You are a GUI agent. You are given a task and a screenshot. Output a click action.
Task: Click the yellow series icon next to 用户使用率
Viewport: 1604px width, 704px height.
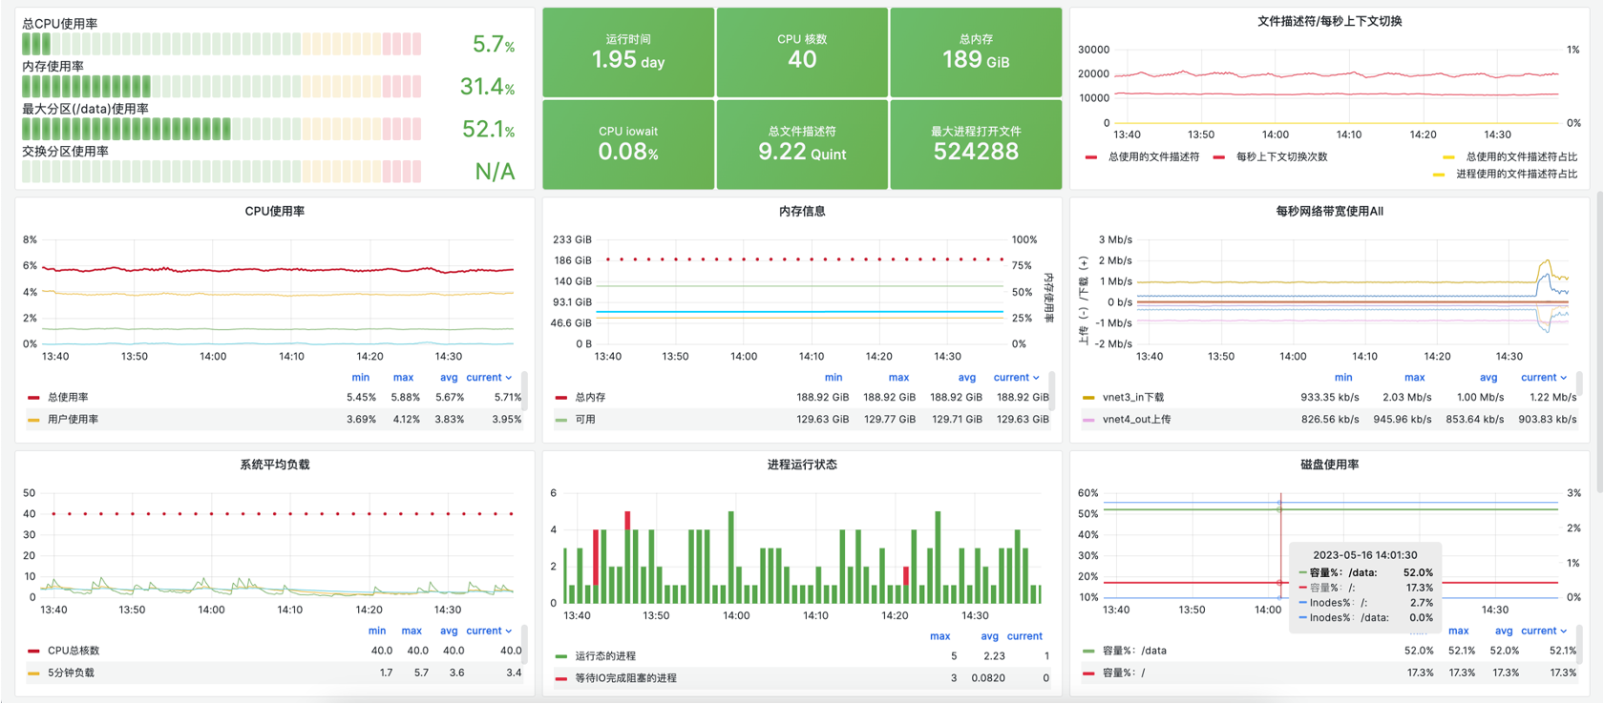(x=33, y=420)
